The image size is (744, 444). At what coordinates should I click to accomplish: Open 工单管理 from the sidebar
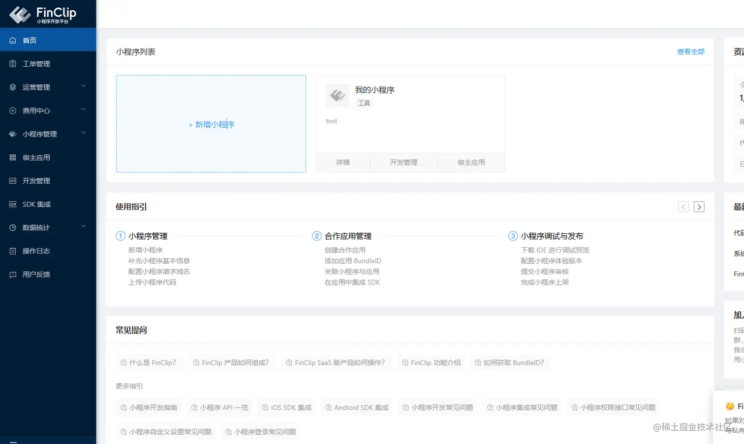(48, 64)
